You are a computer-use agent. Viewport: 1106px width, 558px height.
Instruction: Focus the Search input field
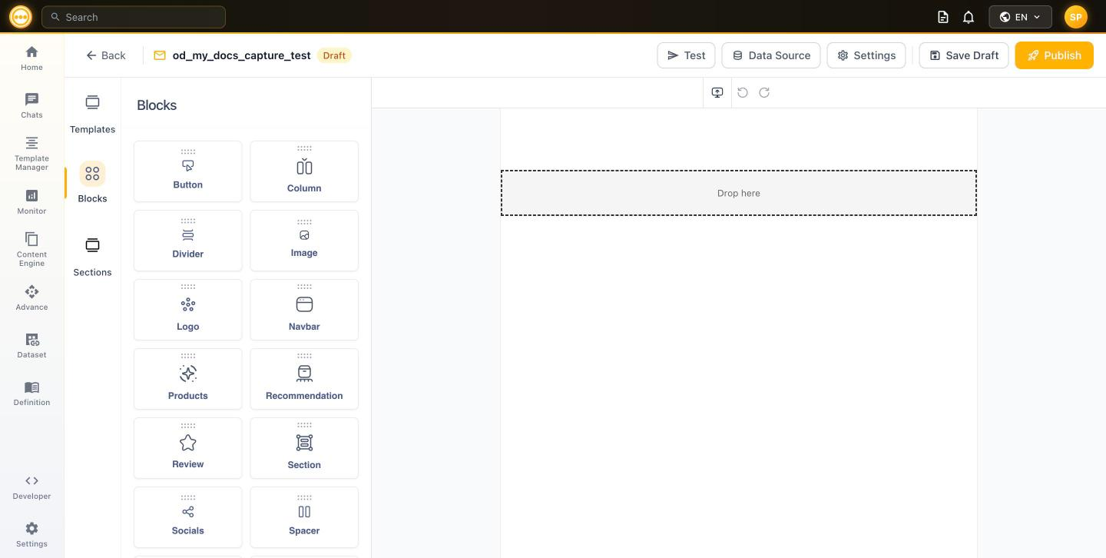click(134, 17)
